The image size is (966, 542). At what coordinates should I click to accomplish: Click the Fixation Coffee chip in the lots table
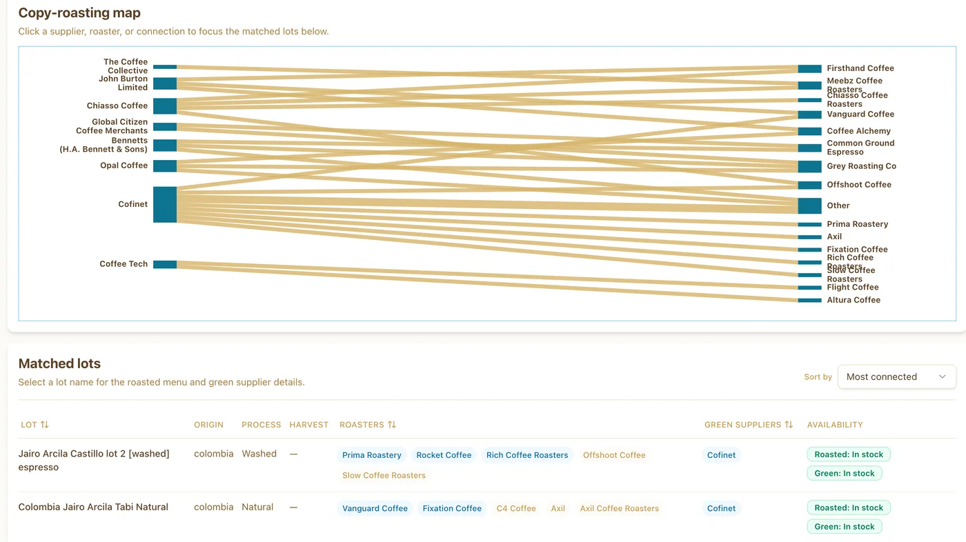pyautogui.click(x=452, y=508)
